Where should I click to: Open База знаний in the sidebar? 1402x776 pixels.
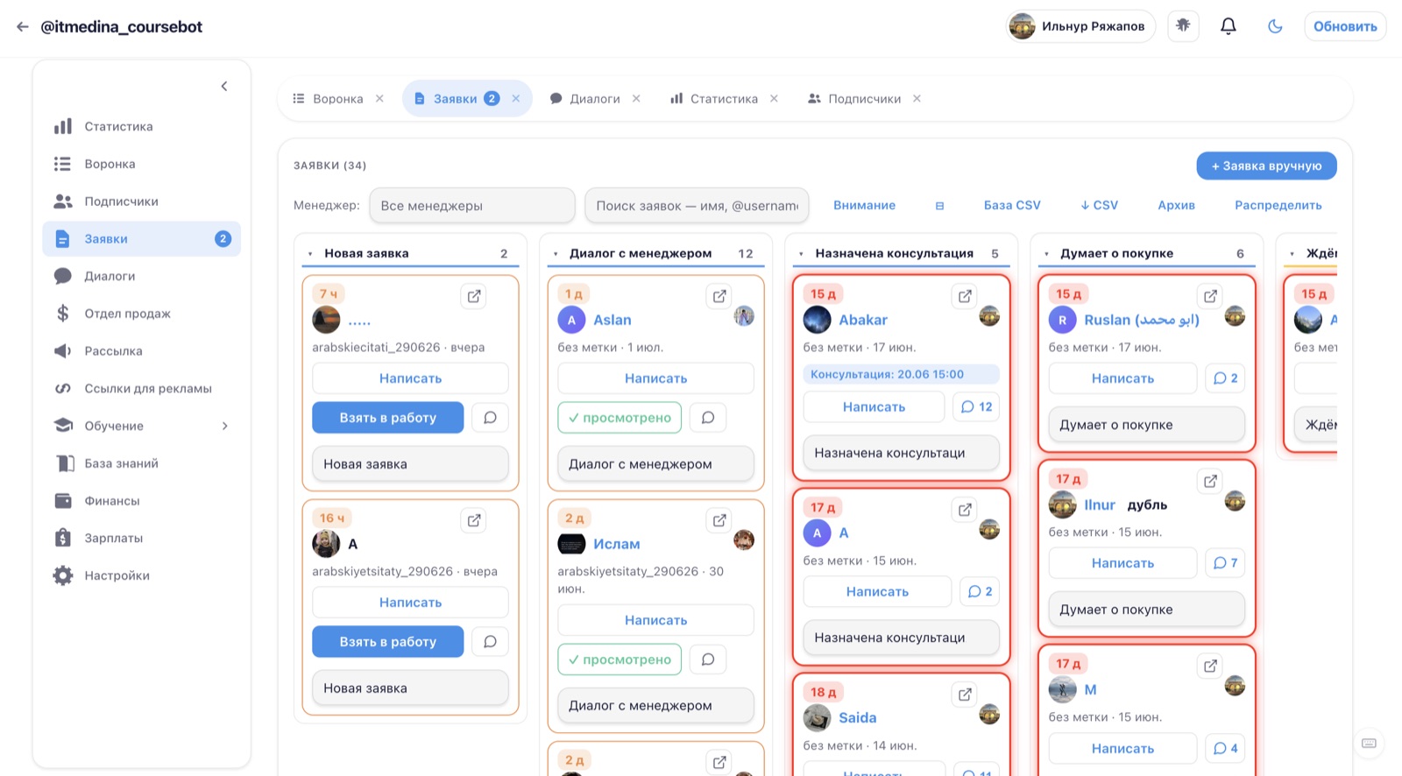click(141, 463)
